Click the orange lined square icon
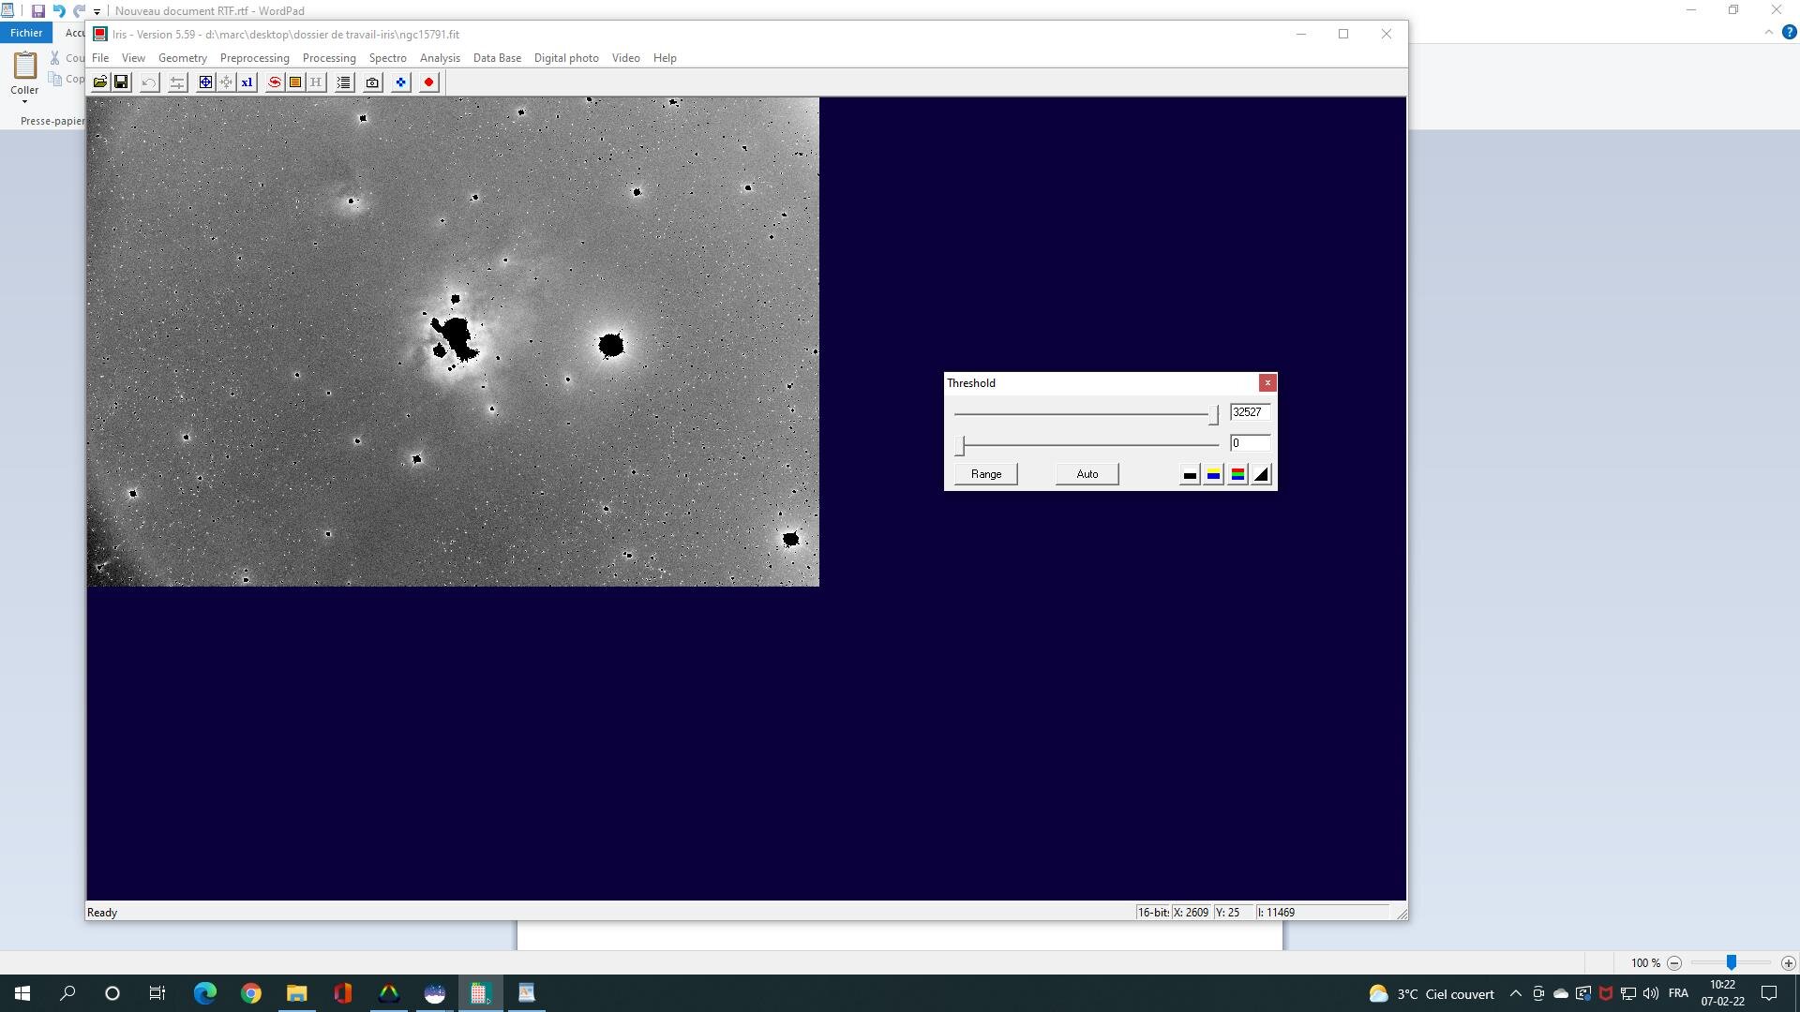 295,82
